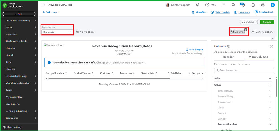The width and height of the screenshot is (279, 131).
Task: Click the report's horizontal scrollbar
Action: pos(109,78)
